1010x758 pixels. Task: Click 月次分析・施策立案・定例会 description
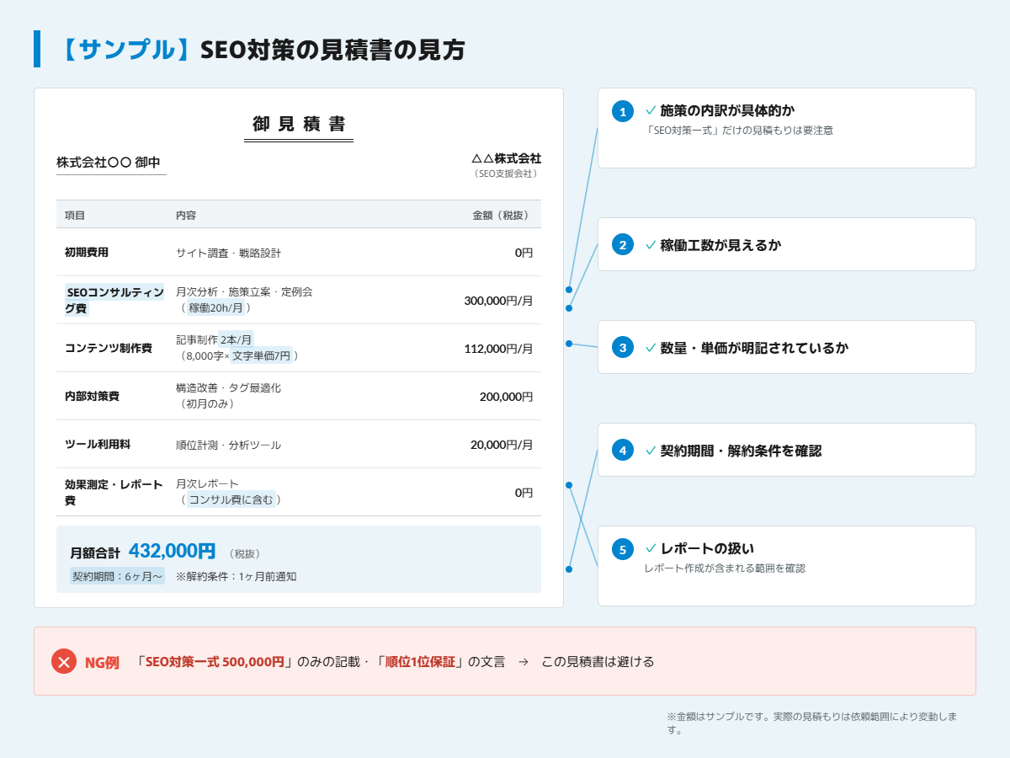244,291
